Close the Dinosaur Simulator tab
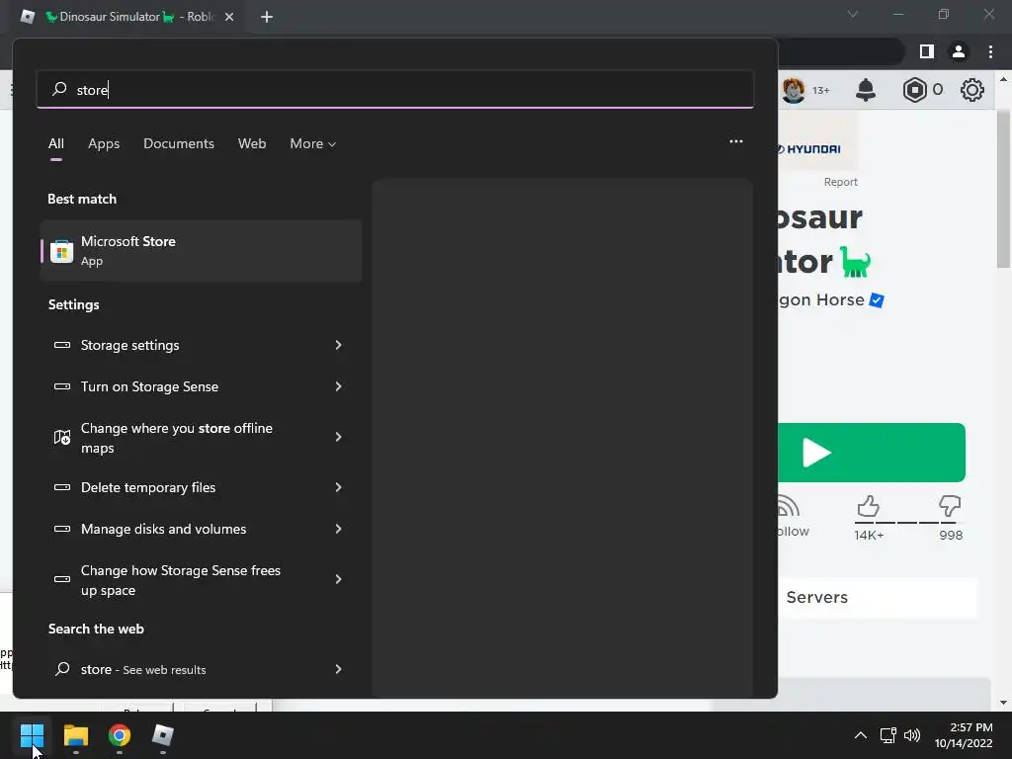Screen dimensions: 1012x759 tap(229, 17)
